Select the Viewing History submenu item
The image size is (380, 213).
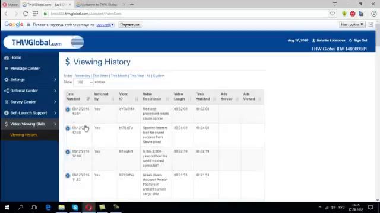pos(24,135)
